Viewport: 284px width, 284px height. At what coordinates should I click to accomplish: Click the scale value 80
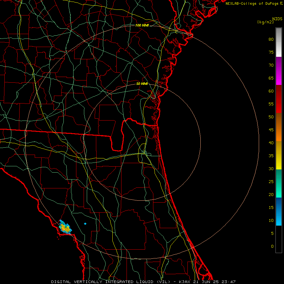pyautogui.click(x=271, y=39)
